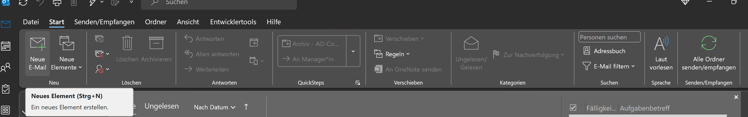Image resolution: width=748 pixels, height=117 pixels.
Task: Open calendar view in sidebar
Action: tap(5, 46)
